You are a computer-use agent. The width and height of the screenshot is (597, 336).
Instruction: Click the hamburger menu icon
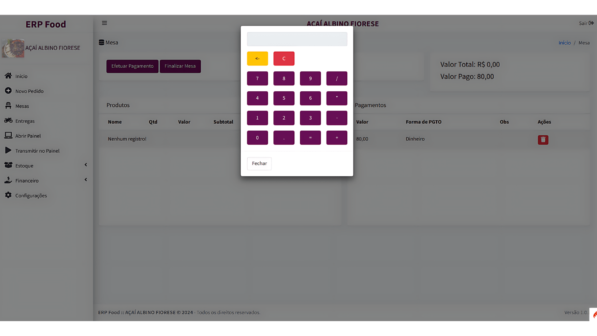(104, 23)
